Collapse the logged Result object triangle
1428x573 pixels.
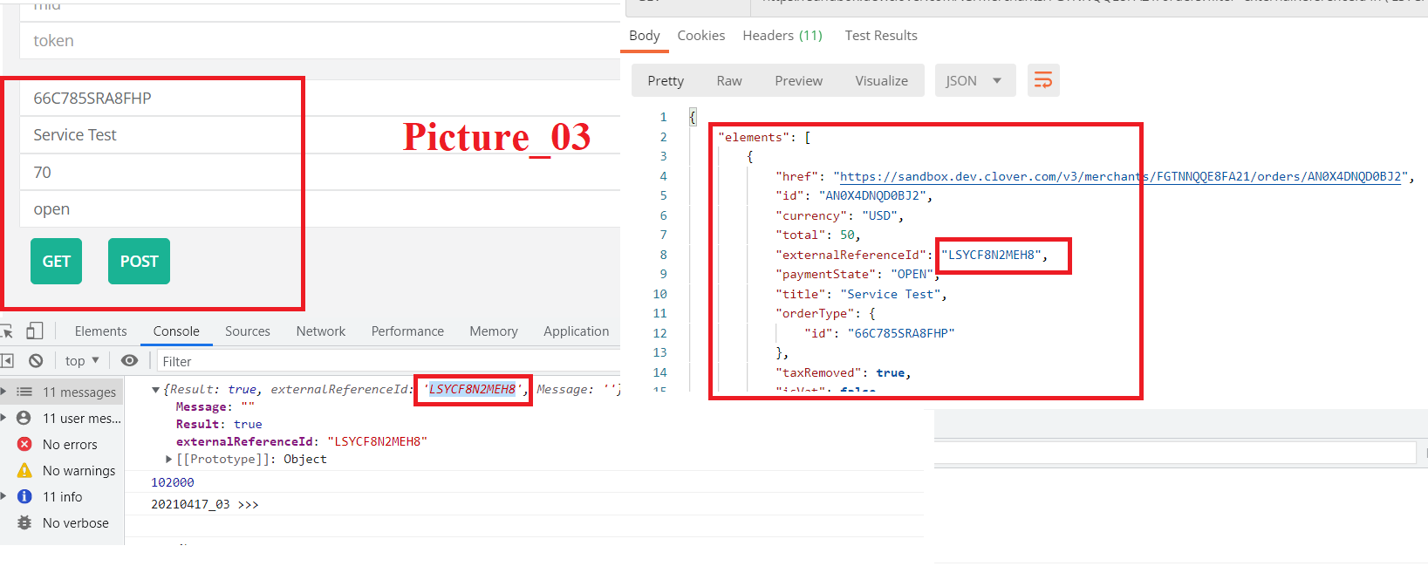point(156,389)
